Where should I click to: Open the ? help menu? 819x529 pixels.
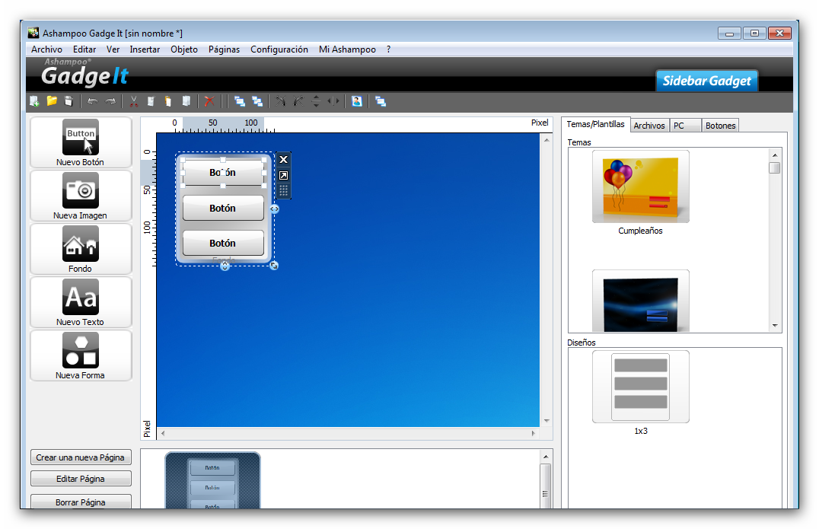coord(389,49)
